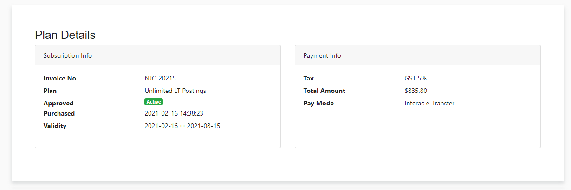Click the invoice number NJC-20215
Screen dimensions: 571x190
click(160, 78)
